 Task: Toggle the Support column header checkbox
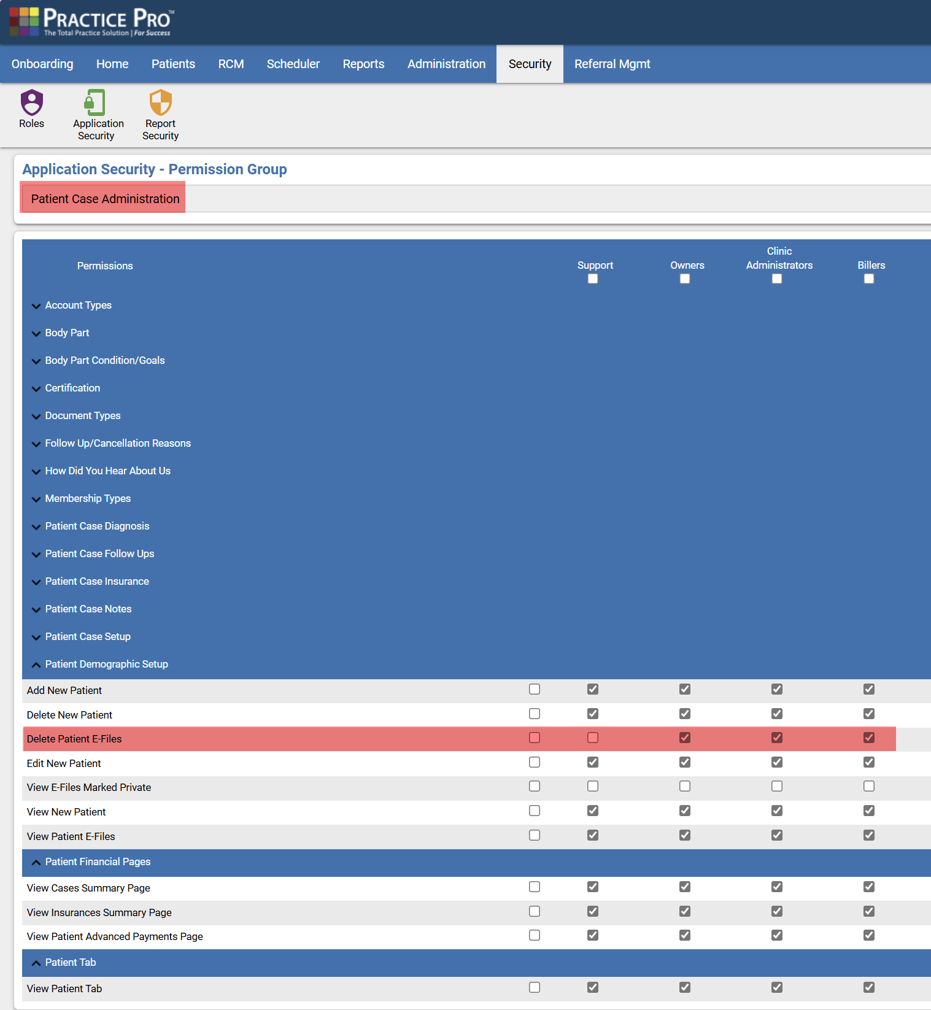593,279
